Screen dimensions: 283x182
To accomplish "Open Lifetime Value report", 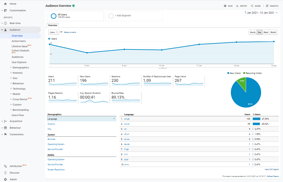I will point(20,46).
